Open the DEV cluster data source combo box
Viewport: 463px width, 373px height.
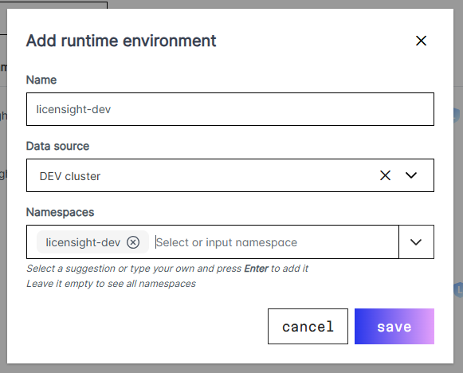pyautogui.click(x=230, y=175)
